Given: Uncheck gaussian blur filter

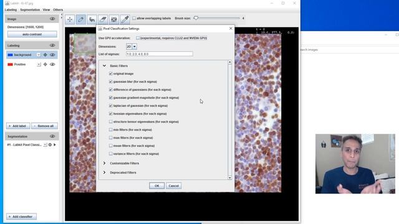Looking at the screenshot, I should [x=111, y=82].
